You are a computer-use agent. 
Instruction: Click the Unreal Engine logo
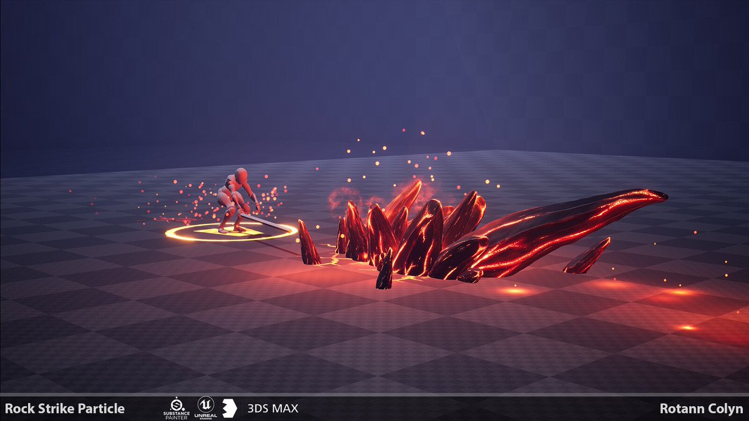click(207, 409)
